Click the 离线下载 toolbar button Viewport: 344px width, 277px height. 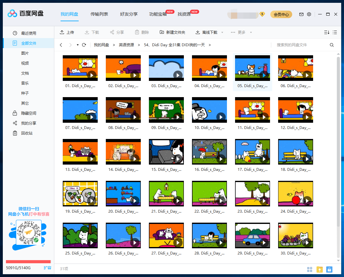pos(206,32)
